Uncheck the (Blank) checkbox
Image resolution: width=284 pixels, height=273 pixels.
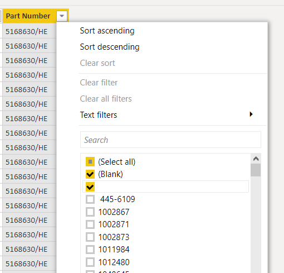click(90, 174)
